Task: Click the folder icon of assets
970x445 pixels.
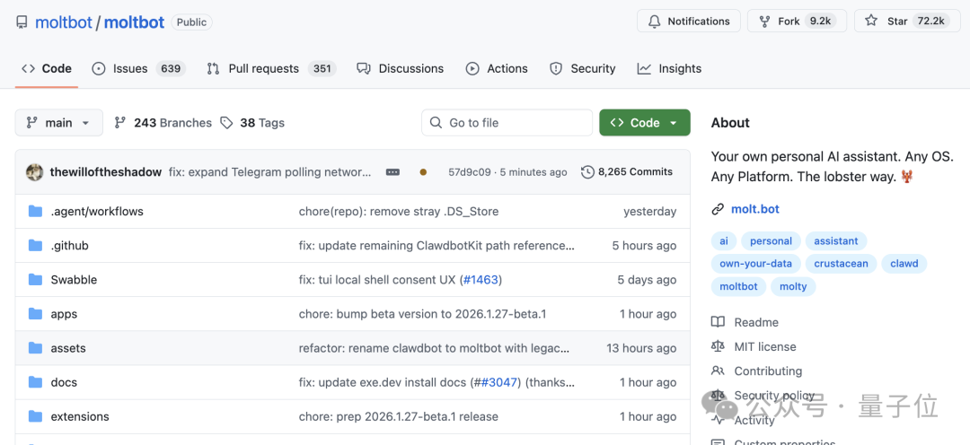Action: [x=35, y=348]
